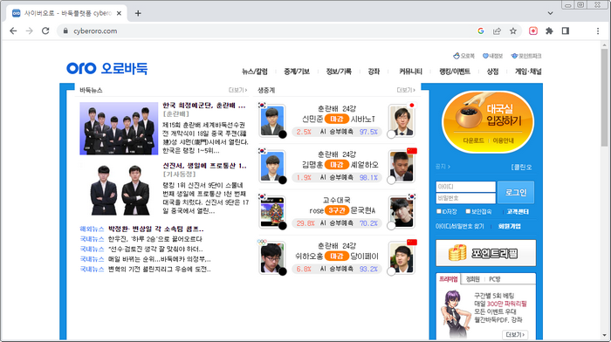Expand more 바둑뉴스 with 더보기
Viewport: 611px width, 342px height.
pos(237,90)
